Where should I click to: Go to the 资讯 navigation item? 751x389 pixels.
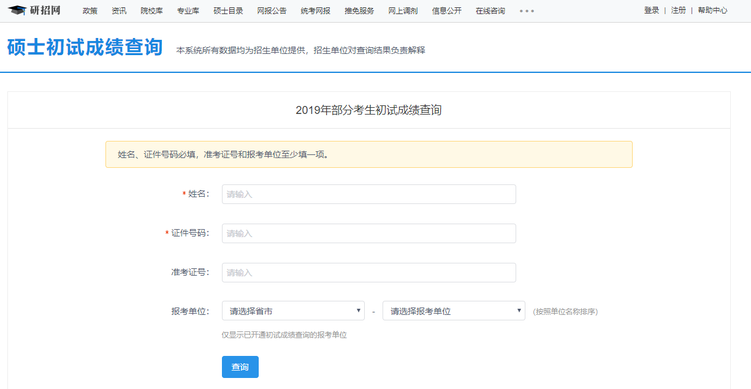point(119,11)
